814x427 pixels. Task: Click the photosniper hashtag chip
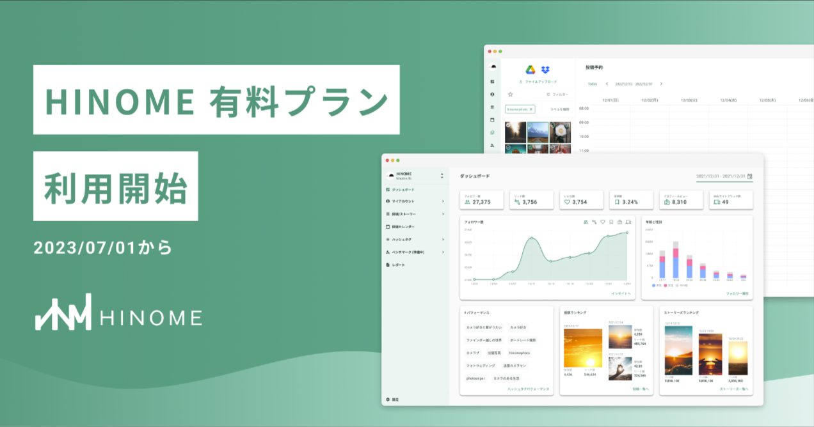pos(475,378)
